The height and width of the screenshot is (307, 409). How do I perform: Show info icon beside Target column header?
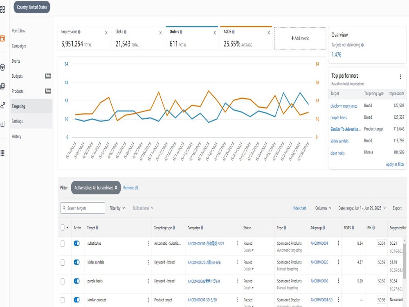point(97,228)
